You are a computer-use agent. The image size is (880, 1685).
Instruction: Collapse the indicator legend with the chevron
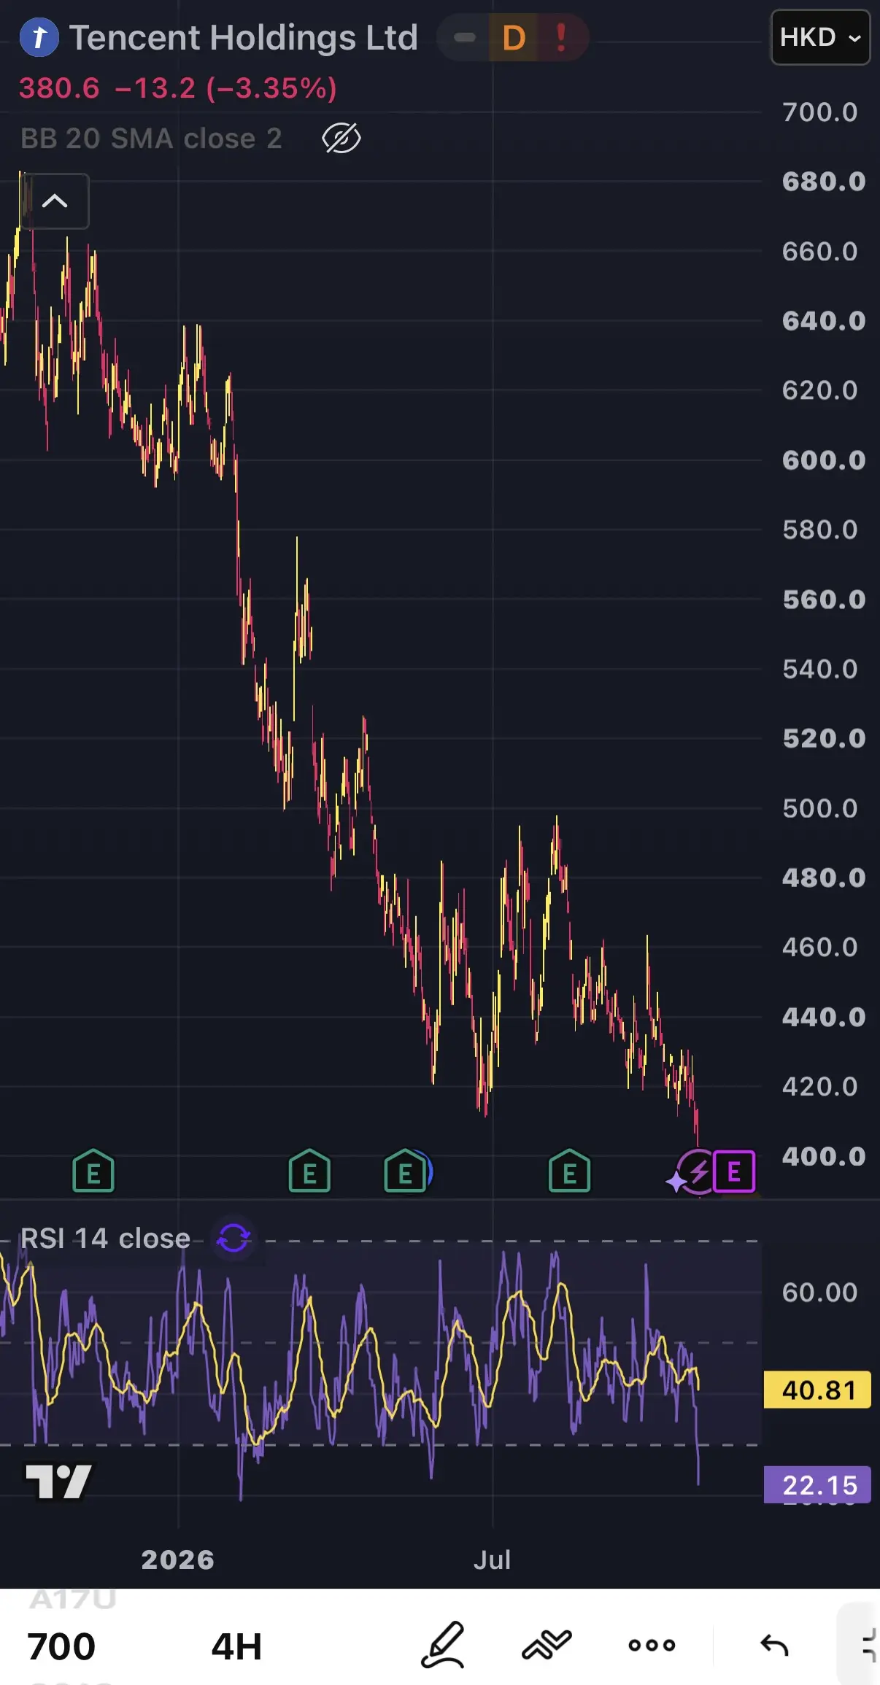pyautogui.click(x=55, y=201)
